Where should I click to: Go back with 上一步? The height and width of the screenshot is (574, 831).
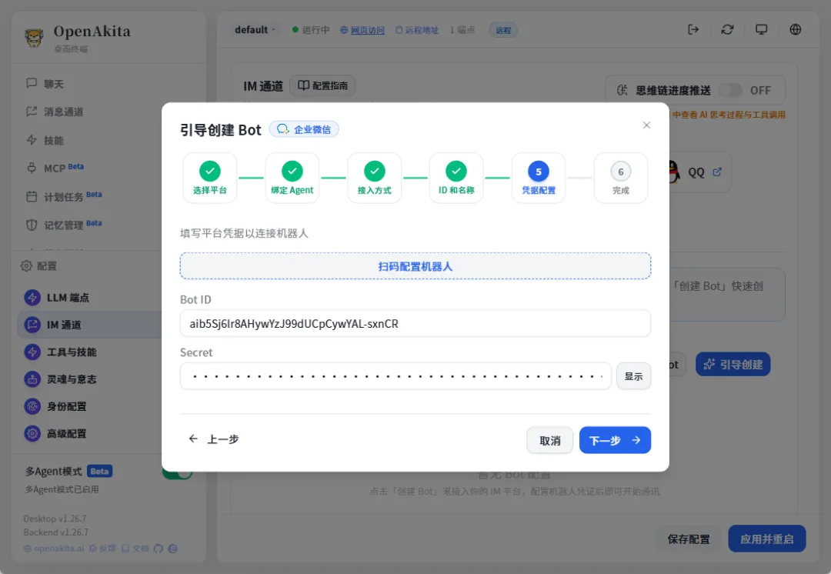pos(214,439)
